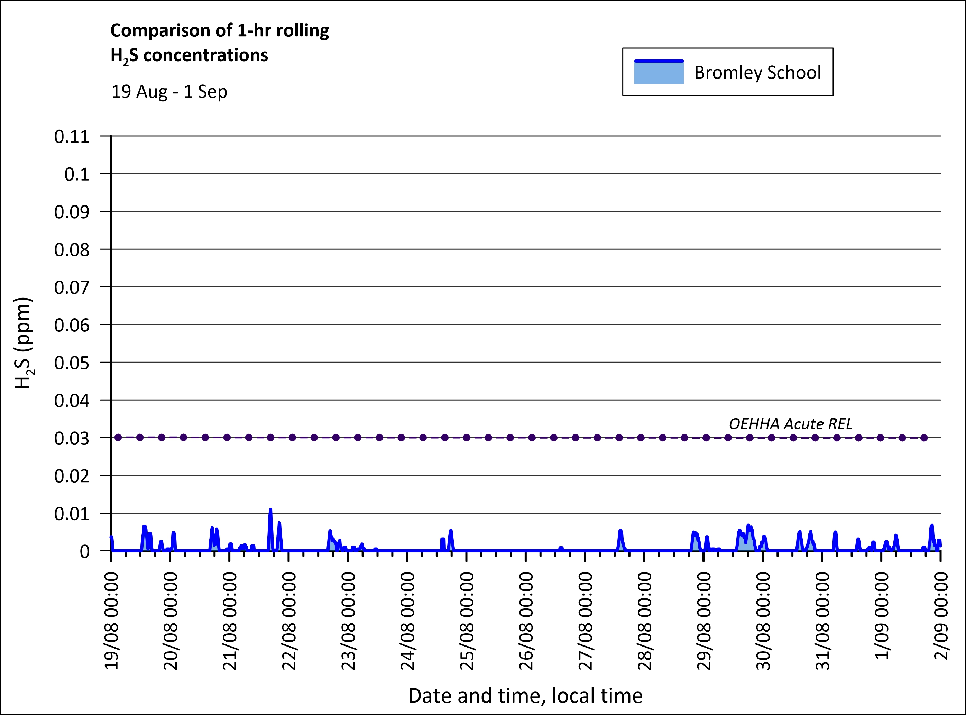Click the OEHHA Acute REL annotation text
The width and height of the screenshot is (966, 715).
[x=790, y=424]
